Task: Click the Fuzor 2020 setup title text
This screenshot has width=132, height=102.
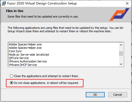Action: click(42, 3)
